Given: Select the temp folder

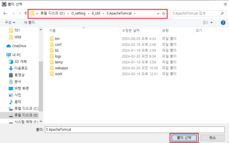Looking at the screenshot, I should point(56,62).
